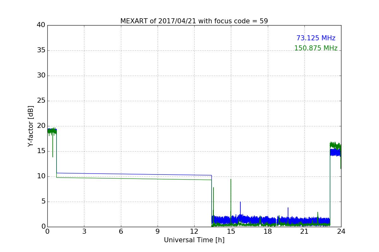Click the plot title 'MEXART of 2017/04/21 with focus code = 59'
The width and height of the screenshot is (379, 252).
194,21
